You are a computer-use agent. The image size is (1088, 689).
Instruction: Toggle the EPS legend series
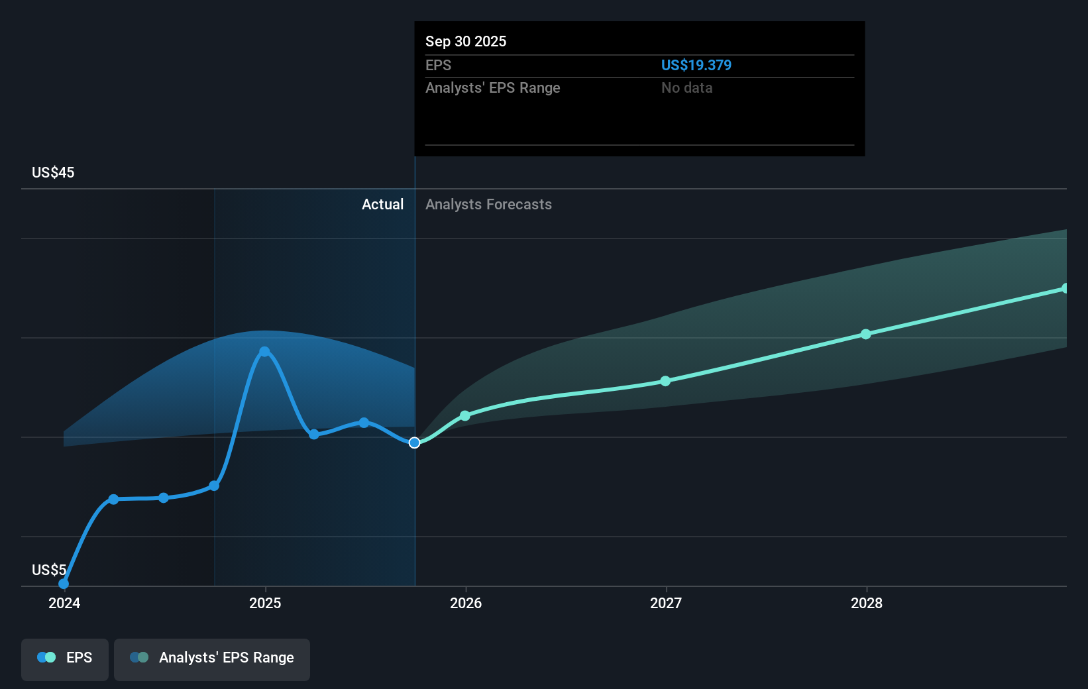[65, 659]
